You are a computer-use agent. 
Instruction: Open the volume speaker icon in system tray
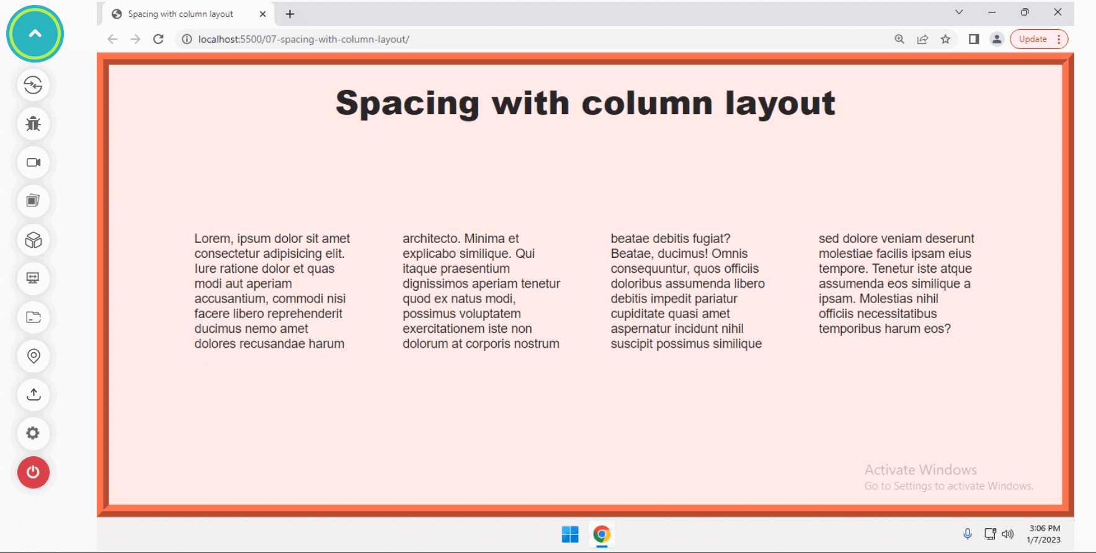click(1008, 534)
